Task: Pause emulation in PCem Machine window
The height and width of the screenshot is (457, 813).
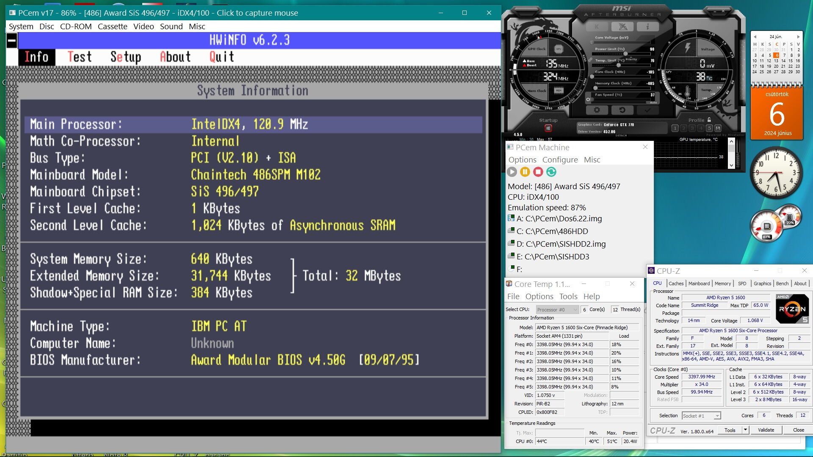Action: pos(525,172)
